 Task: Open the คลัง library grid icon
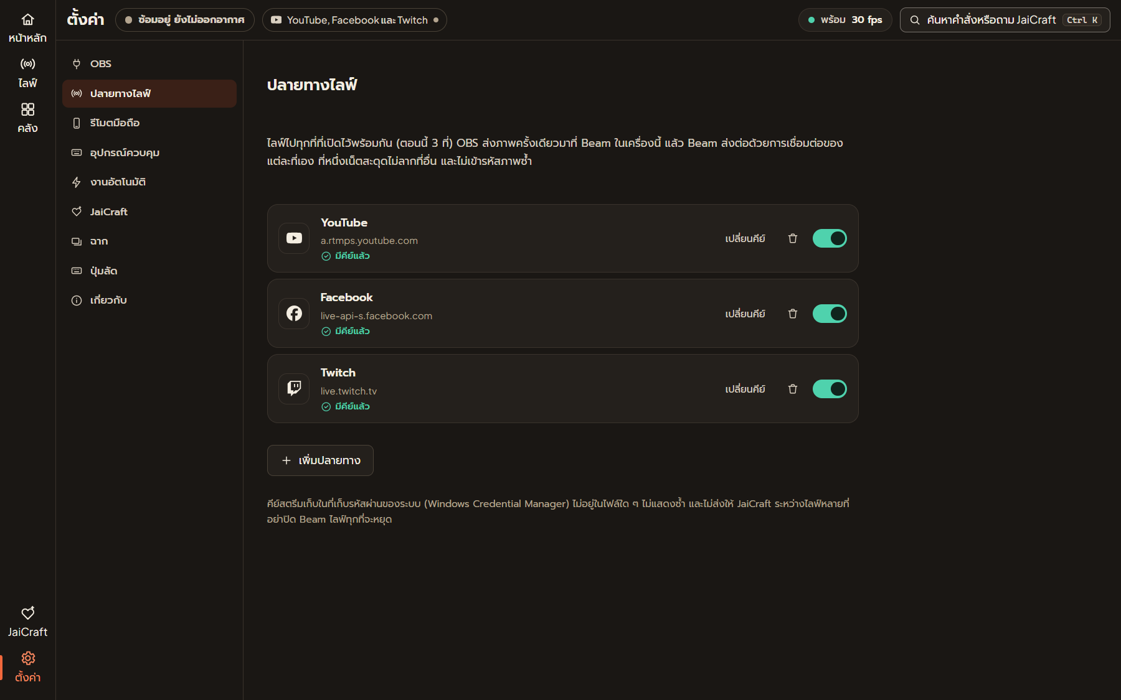tap(27, 110)
